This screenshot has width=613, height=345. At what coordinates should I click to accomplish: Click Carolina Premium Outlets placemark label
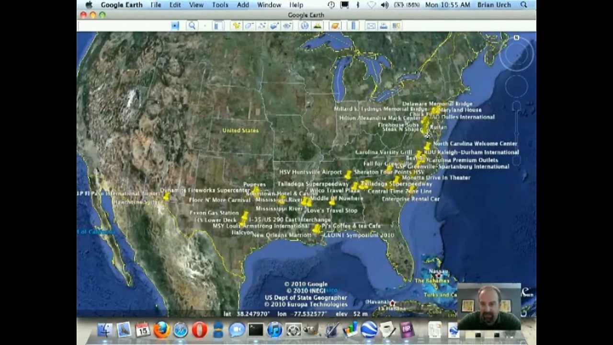[463, 160]
